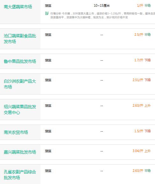This screenshot has height=184, width=155.
Task: Open 孔雀农副产品综合批发市场 link
Action: [20, 175]
